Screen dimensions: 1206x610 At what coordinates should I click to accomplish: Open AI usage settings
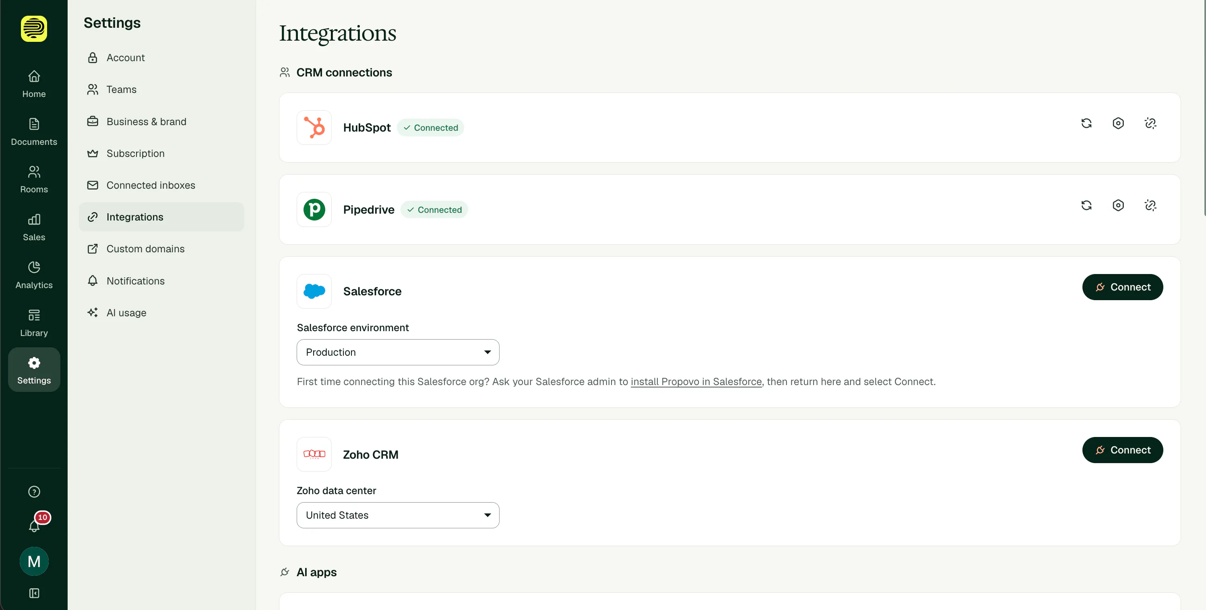161,313
